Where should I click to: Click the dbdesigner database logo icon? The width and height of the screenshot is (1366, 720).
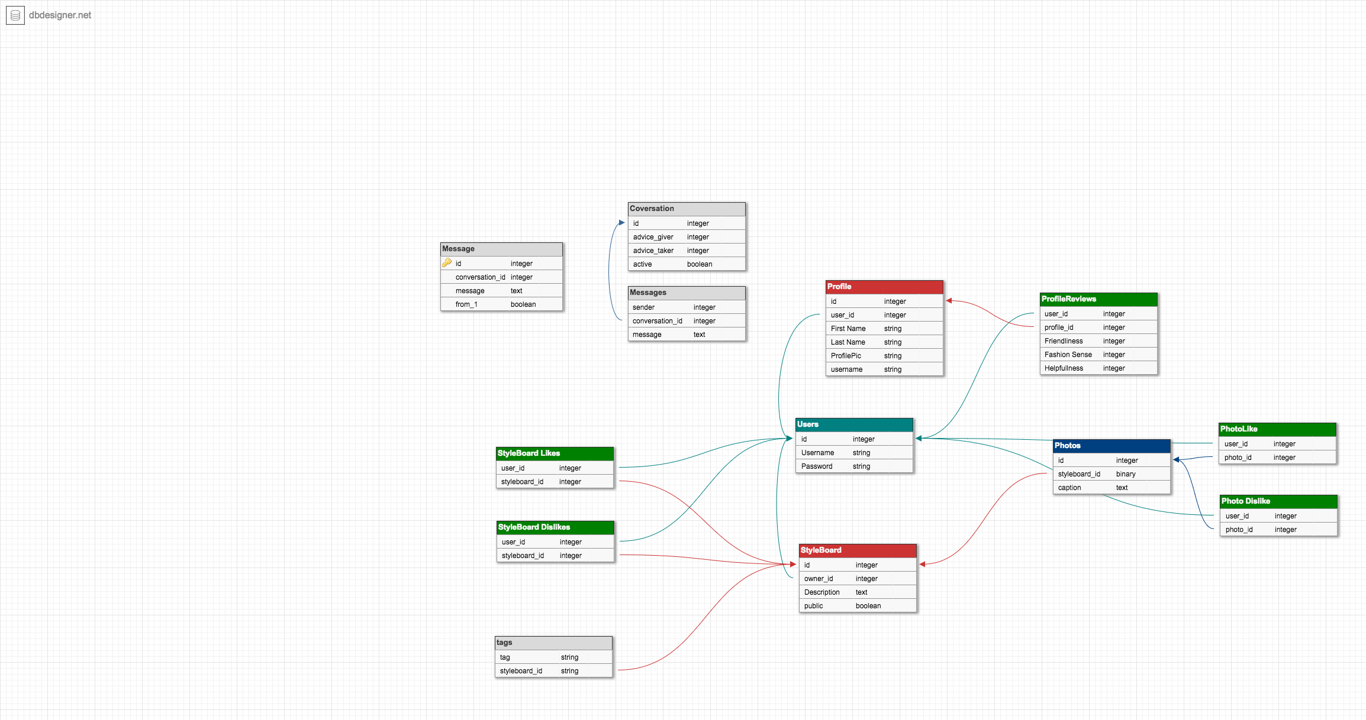pyautogui.click(x=15, y=15)
